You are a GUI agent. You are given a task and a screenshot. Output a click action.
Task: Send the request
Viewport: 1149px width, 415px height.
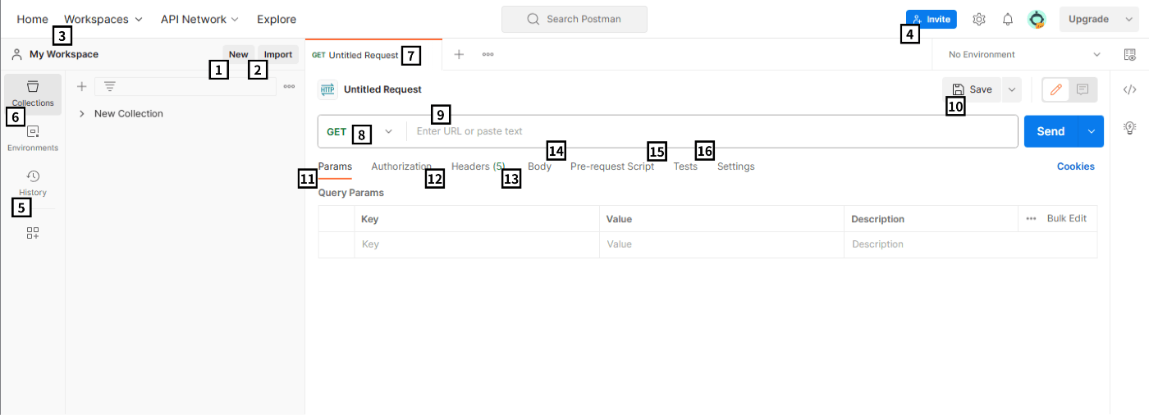1051,131
